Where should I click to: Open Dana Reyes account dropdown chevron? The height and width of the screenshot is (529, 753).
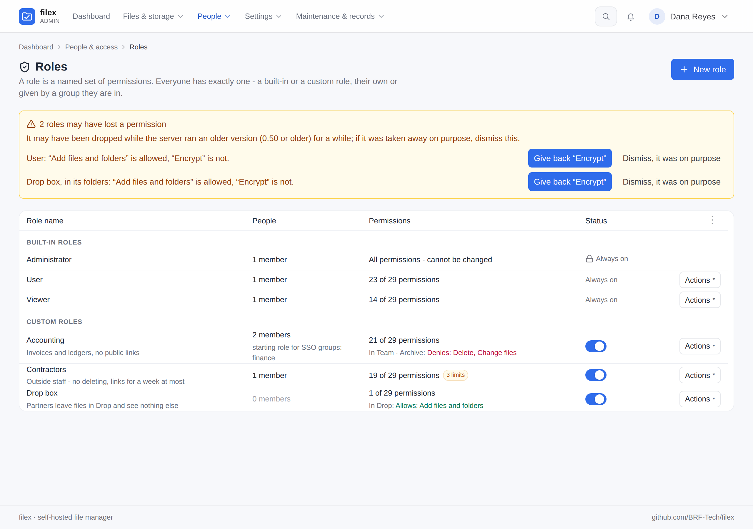pos(725,16)
